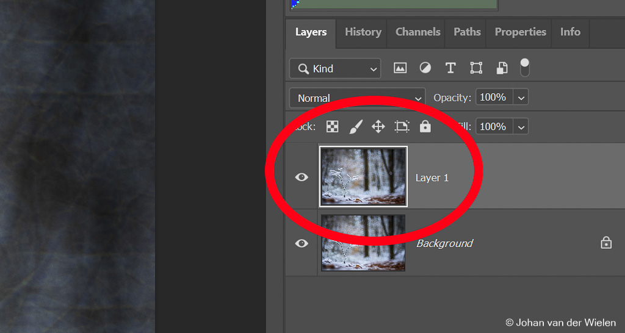This screenshot has height=333, width=625.
Task: Filter layers by type layer icon
Action: (x=450, y=68)
